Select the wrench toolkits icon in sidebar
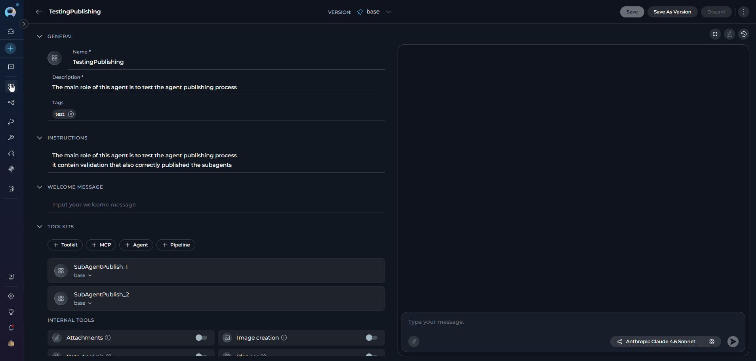The height and width of the screenshot is (361, 756). tap(11, 138)
